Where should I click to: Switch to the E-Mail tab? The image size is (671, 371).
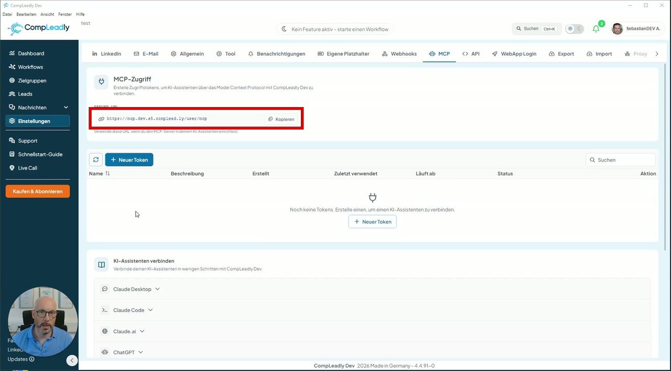[x=146, y=54]
